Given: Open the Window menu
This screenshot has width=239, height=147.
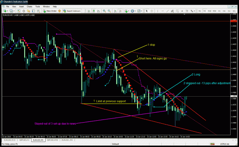Looking at the screenshot, I should click(46, 6).
